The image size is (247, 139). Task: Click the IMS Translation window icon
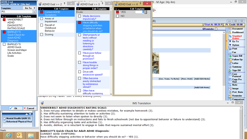42,103
